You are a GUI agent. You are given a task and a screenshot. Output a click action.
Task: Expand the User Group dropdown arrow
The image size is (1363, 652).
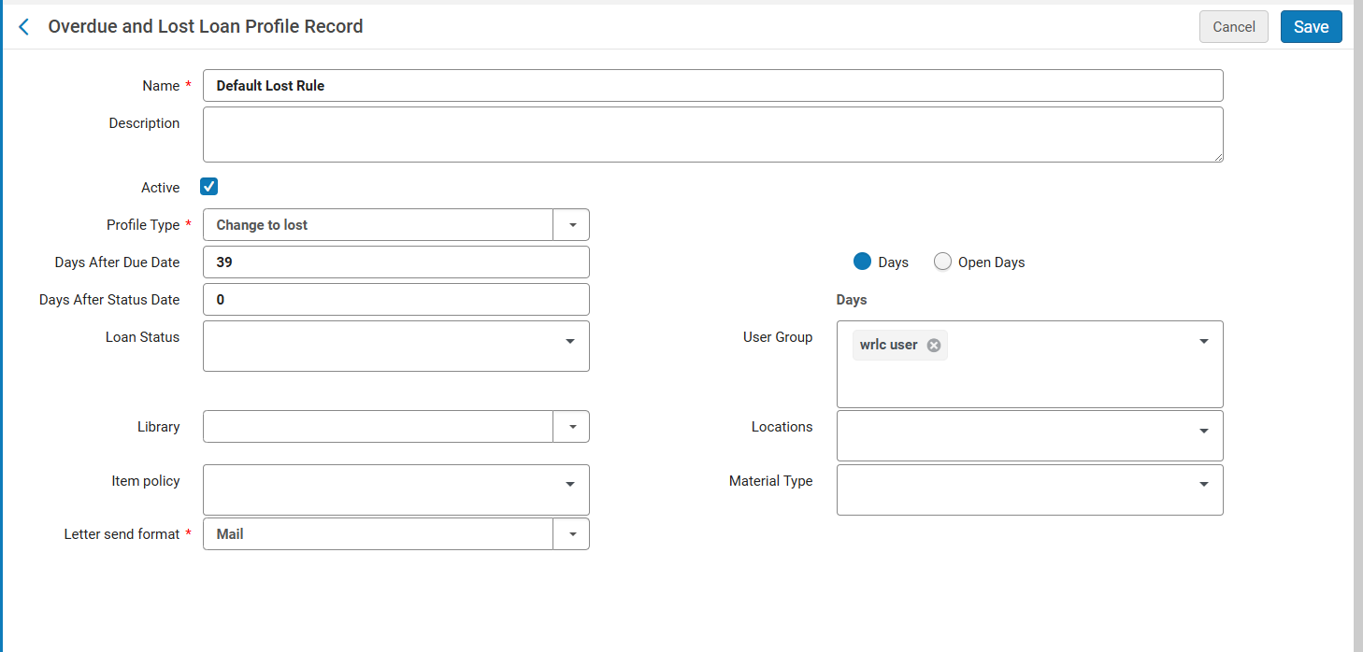[x=1203, y=342]
